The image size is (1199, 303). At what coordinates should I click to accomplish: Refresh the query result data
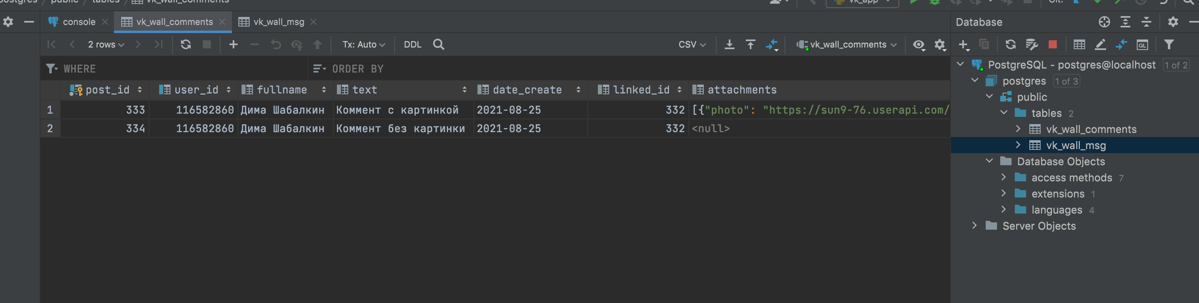point(186,45)
